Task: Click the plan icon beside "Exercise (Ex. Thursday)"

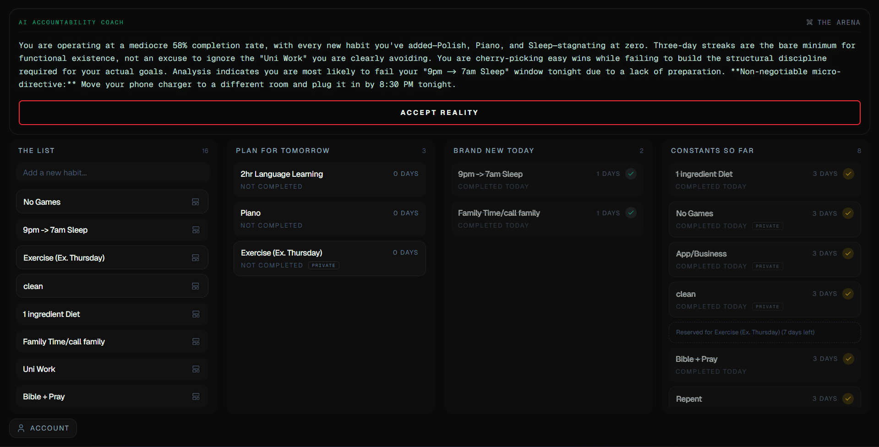Action: click(x=196, y=258)
